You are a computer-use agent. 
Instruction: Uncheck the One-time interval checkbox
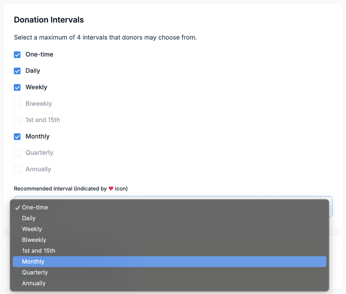[17, 55]
